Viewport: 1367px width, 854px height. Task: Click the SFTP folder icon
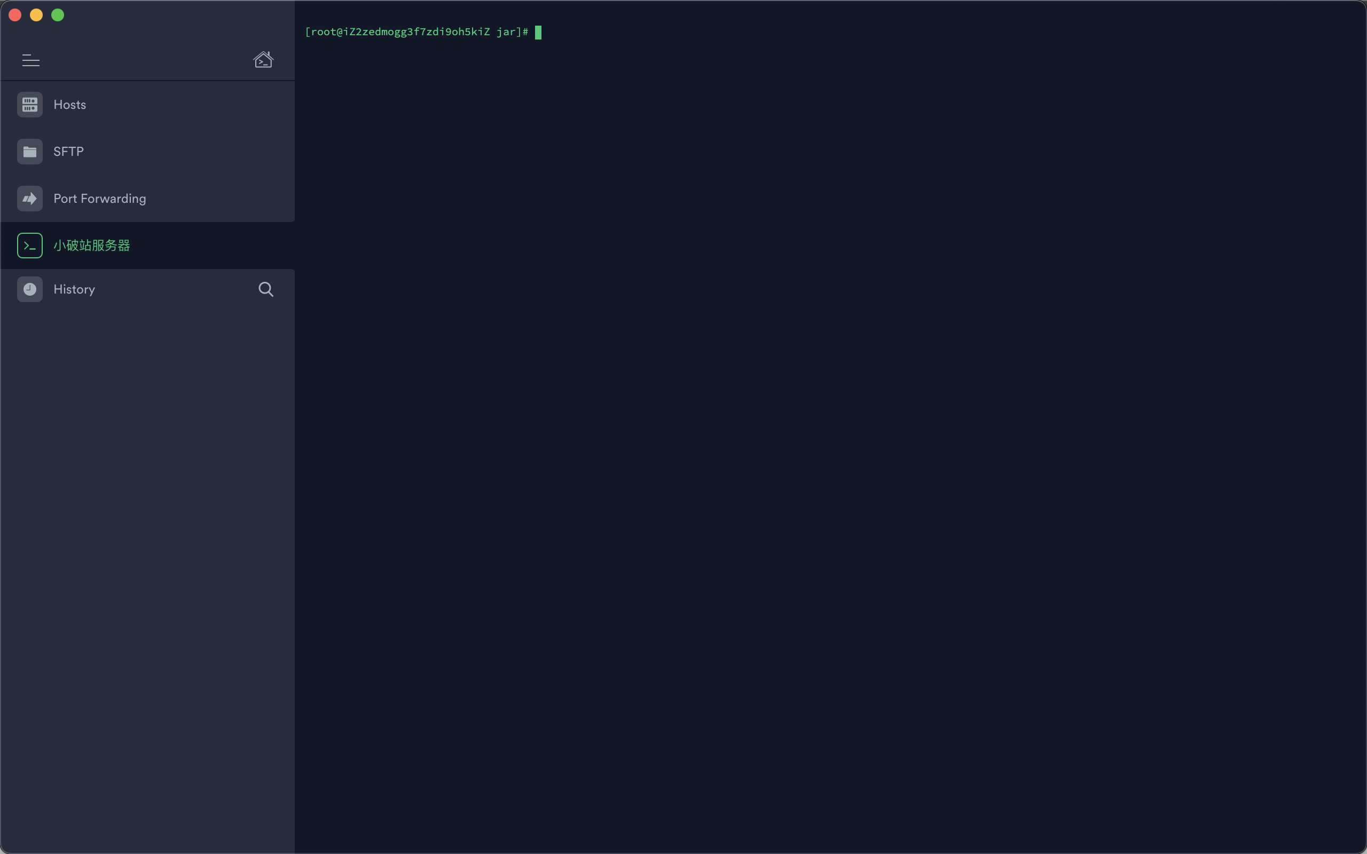pyautogui.click(x=29, y=152)
